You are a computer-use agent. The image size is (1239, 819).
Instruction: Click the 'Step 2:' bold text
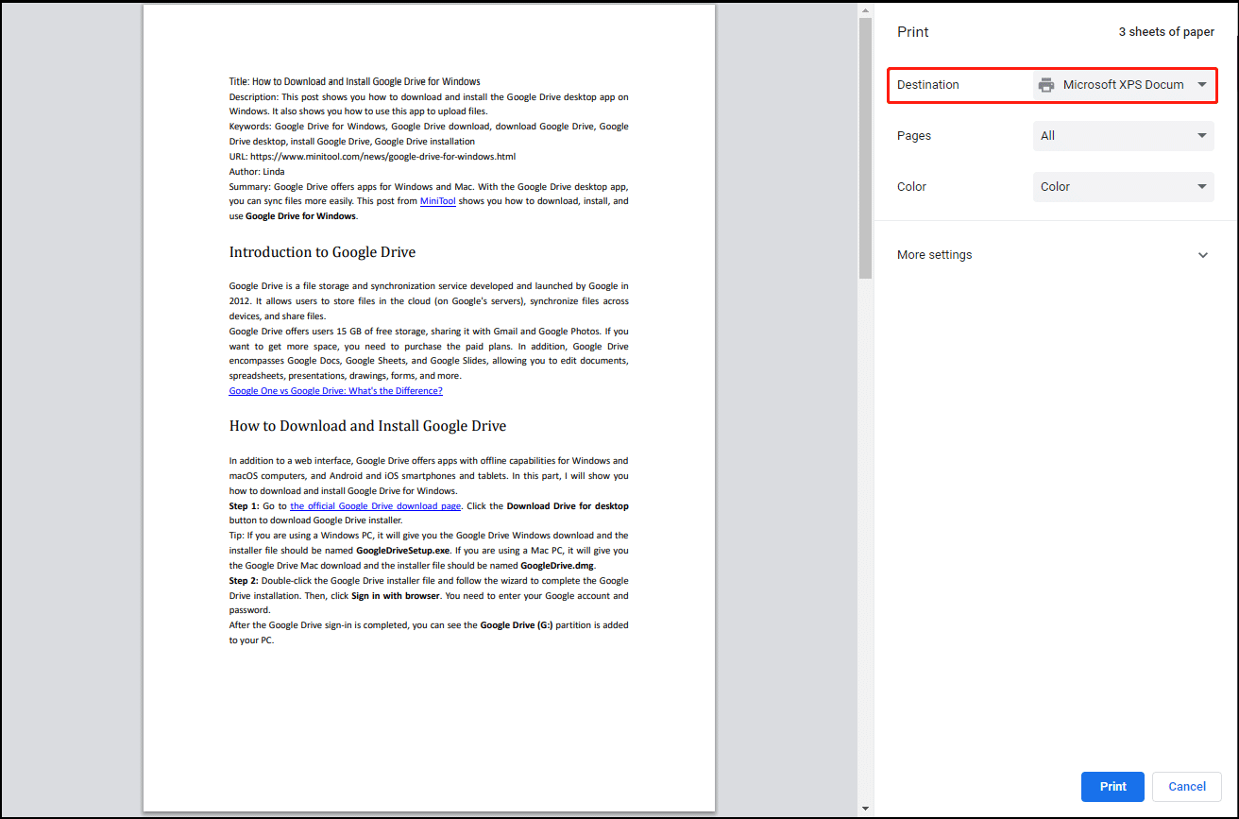pos(245,581)
